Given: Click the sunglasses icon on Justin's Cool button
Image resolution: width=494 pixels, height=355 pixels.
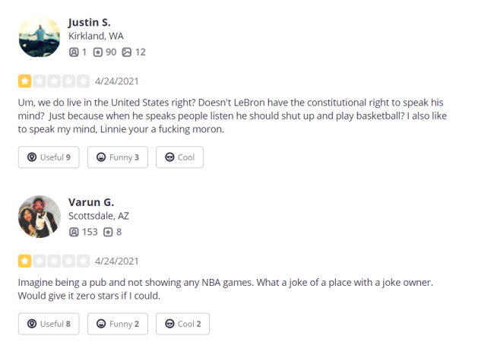Looking at the screenshot, I should coord(169,157).
